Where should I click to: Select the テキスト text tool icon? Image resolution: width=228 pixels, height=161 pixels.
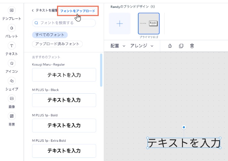[x=12, y=46]
